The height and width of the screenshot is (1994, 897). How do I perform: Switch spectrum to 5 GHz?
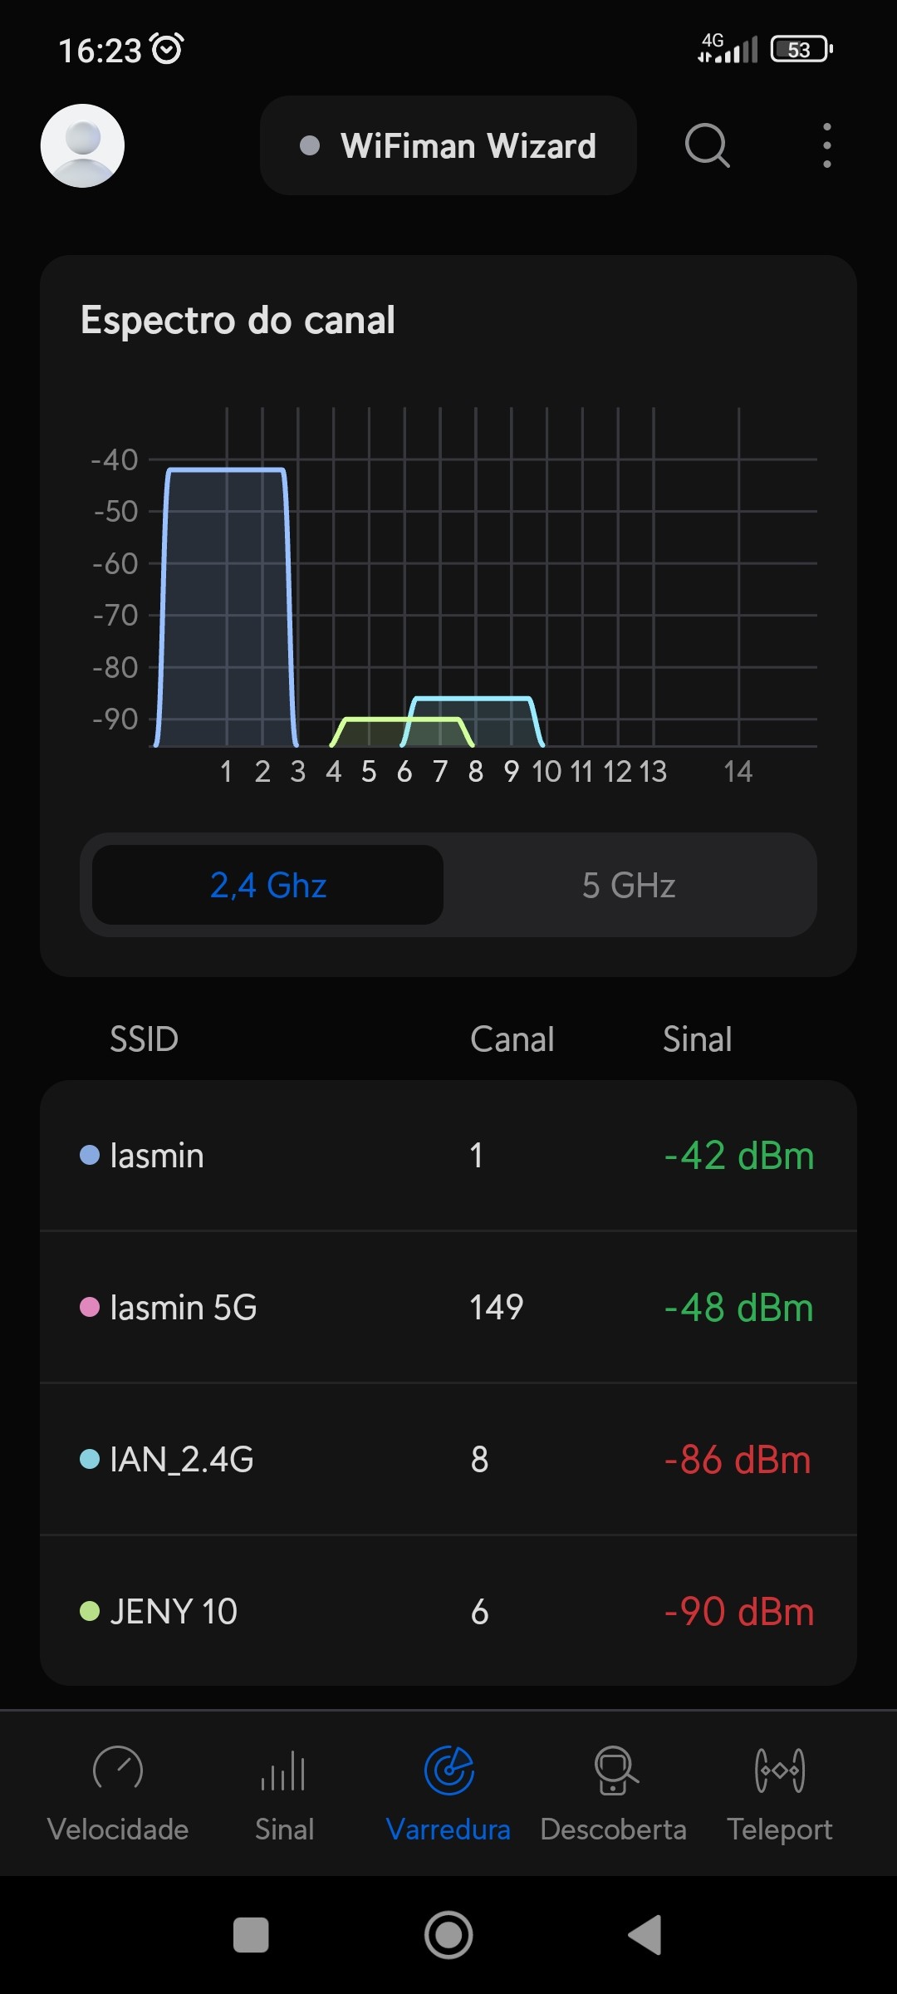(x=629, y=886)
